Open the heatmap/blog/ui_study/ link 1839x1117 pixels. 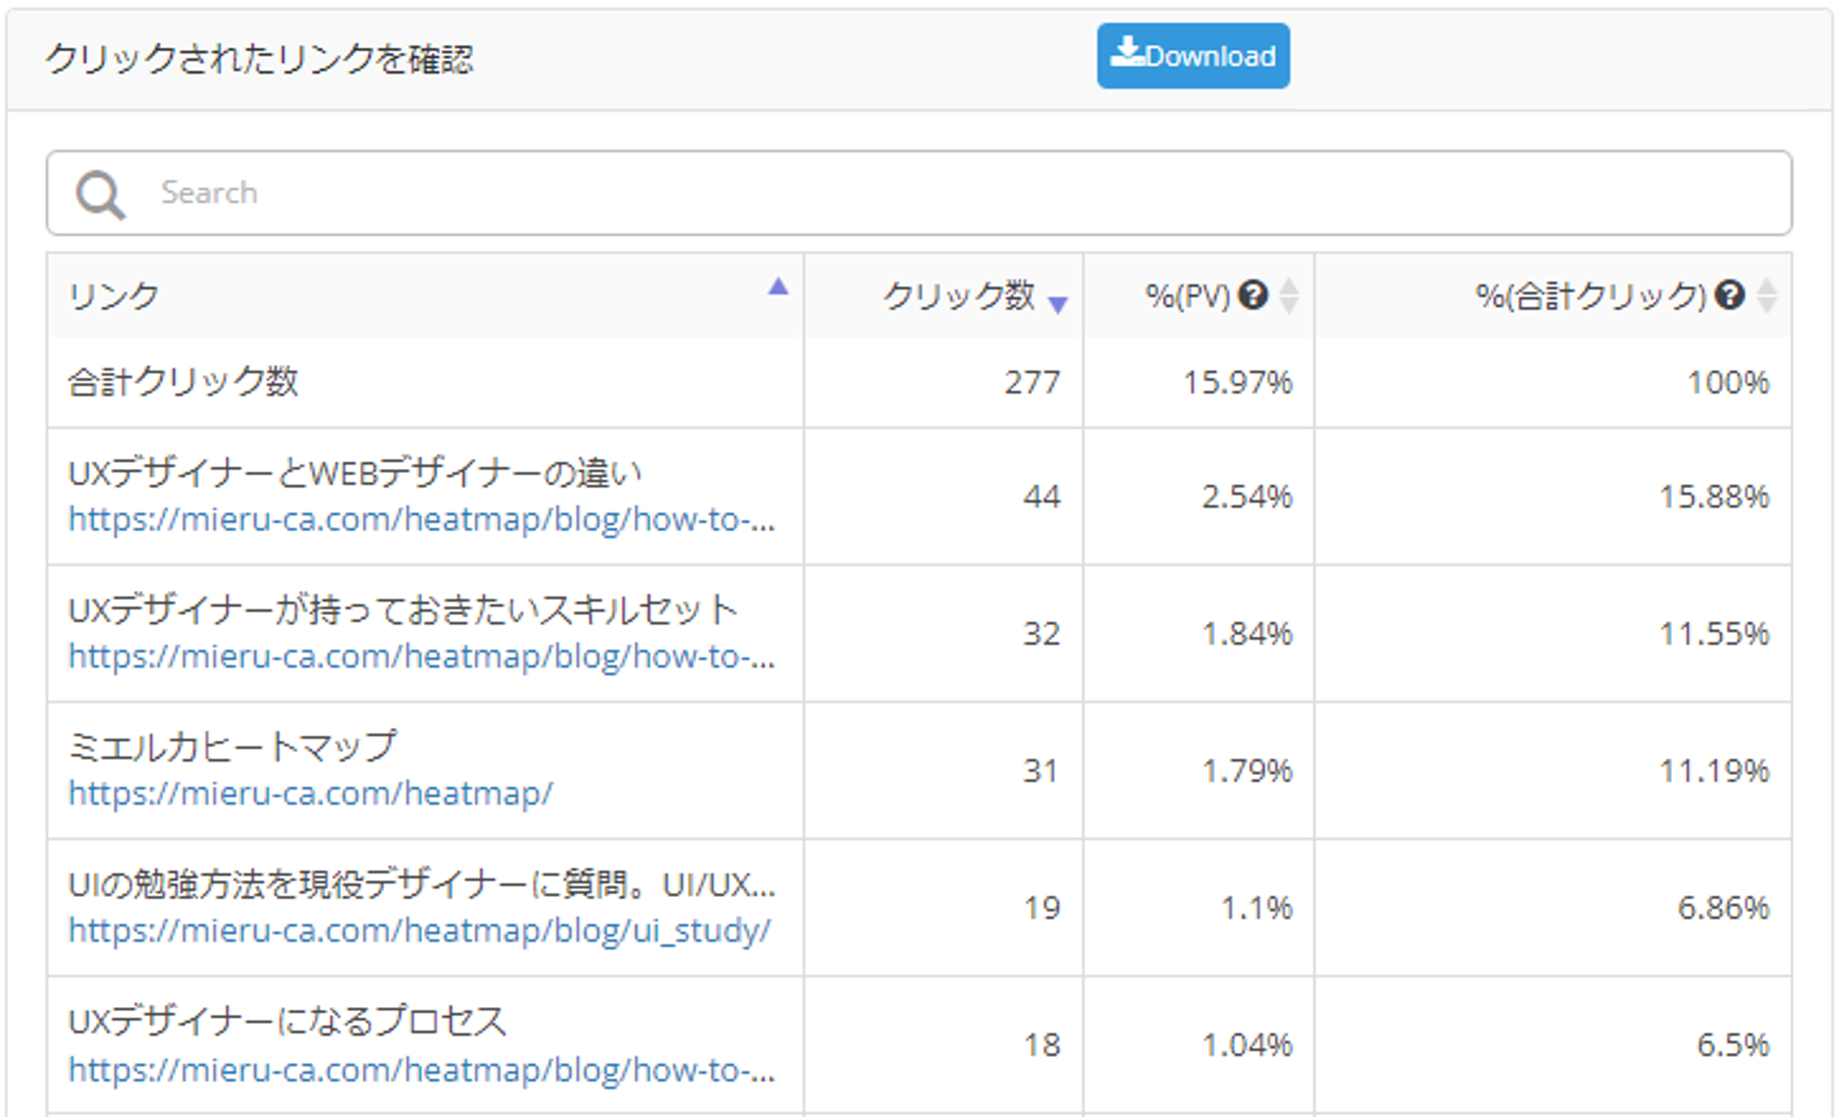(420, 930)
